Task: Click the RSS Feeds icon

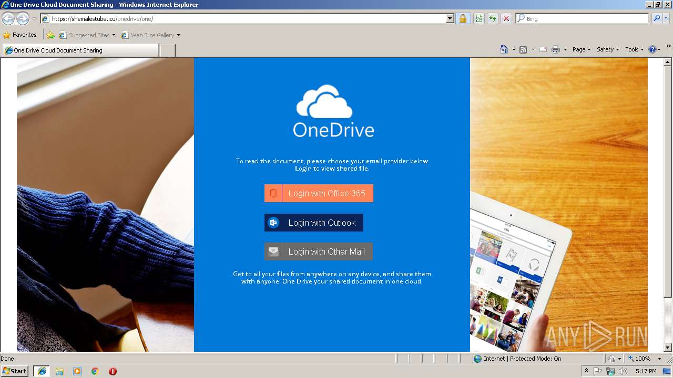Action: pos(523,49)
